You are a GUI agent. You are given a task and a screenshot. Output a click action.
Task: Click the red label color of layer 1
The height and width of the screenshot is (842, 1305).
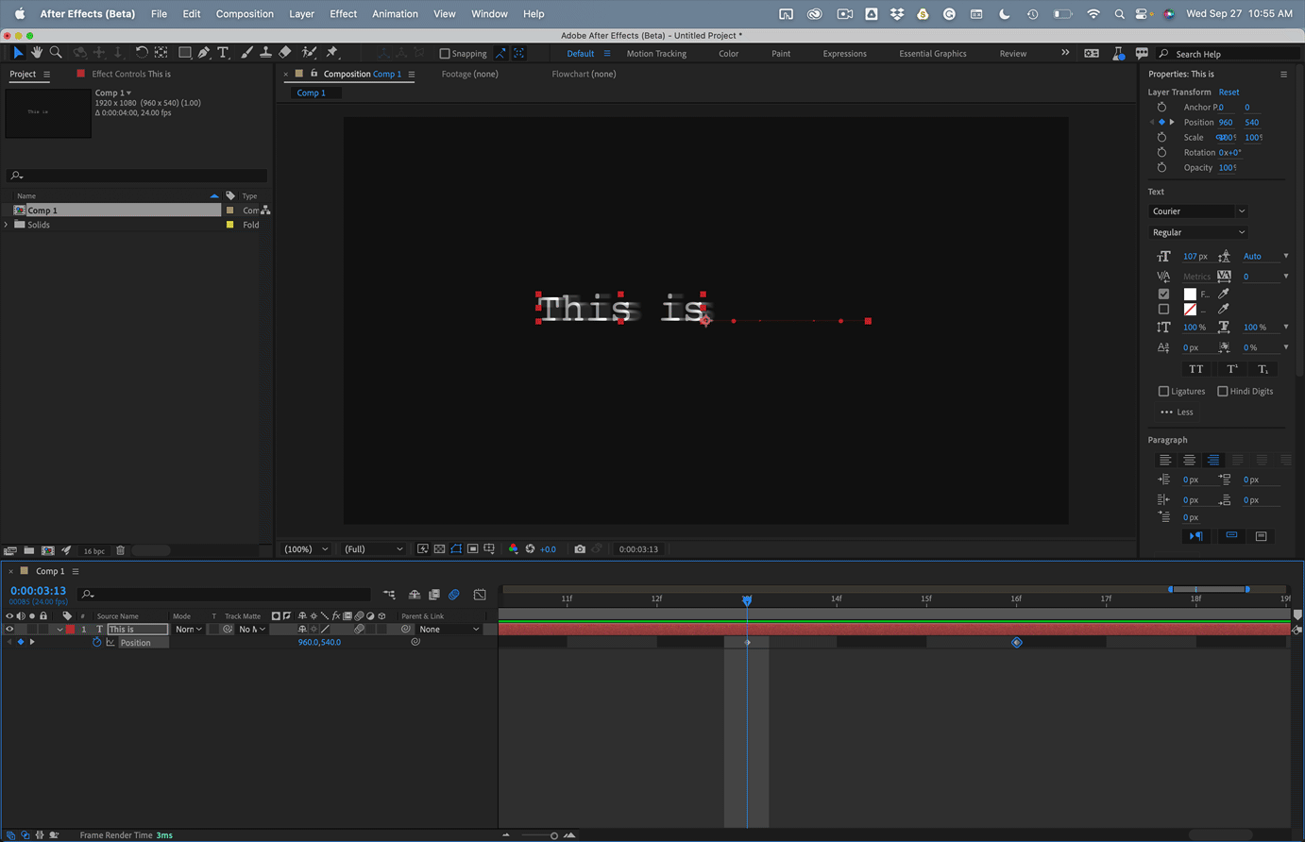point(71,629)
